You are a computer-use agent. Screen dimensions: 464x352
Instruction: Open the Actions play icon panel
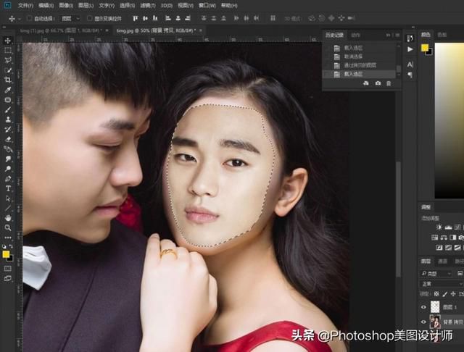coord(410,49)
